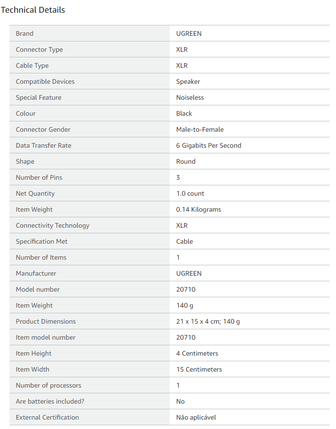
Task: Click the Speaker value under Compatible Devices
Action: pos(188,81)
